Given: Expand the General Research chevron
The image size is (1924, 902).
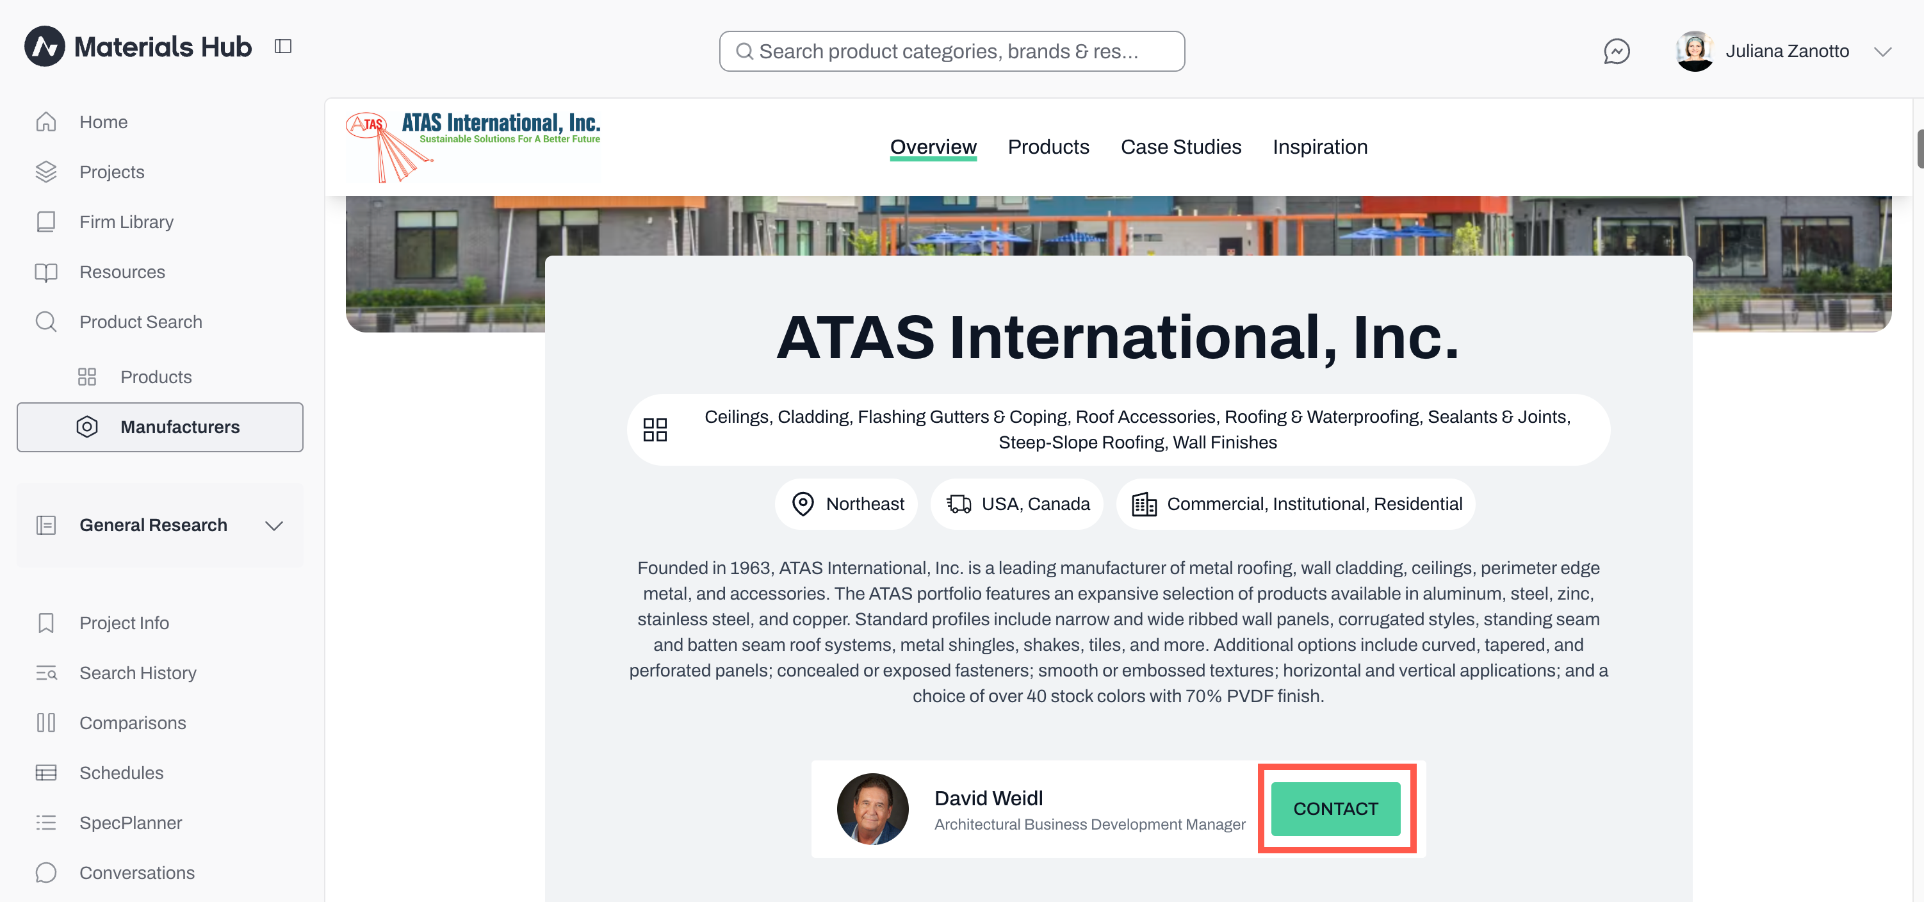Looking at the screenshot, I should click(x=274, y=525).
